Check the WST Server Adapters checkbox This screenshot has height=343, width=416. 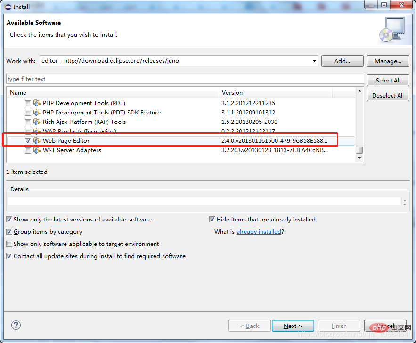[x=28, y=151]
